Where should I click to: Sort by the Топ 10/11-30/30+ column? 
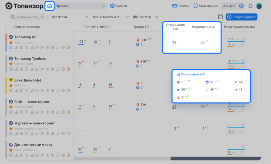pyautogui.click(x=97, y=27)
